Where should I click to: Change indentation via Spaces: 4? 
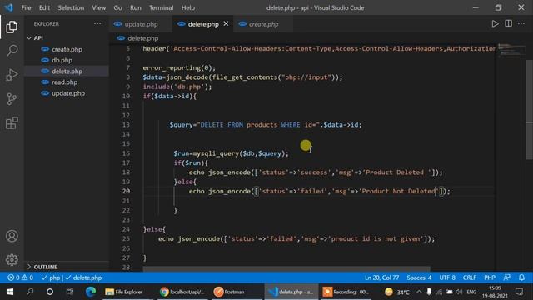tap(419, 277)
